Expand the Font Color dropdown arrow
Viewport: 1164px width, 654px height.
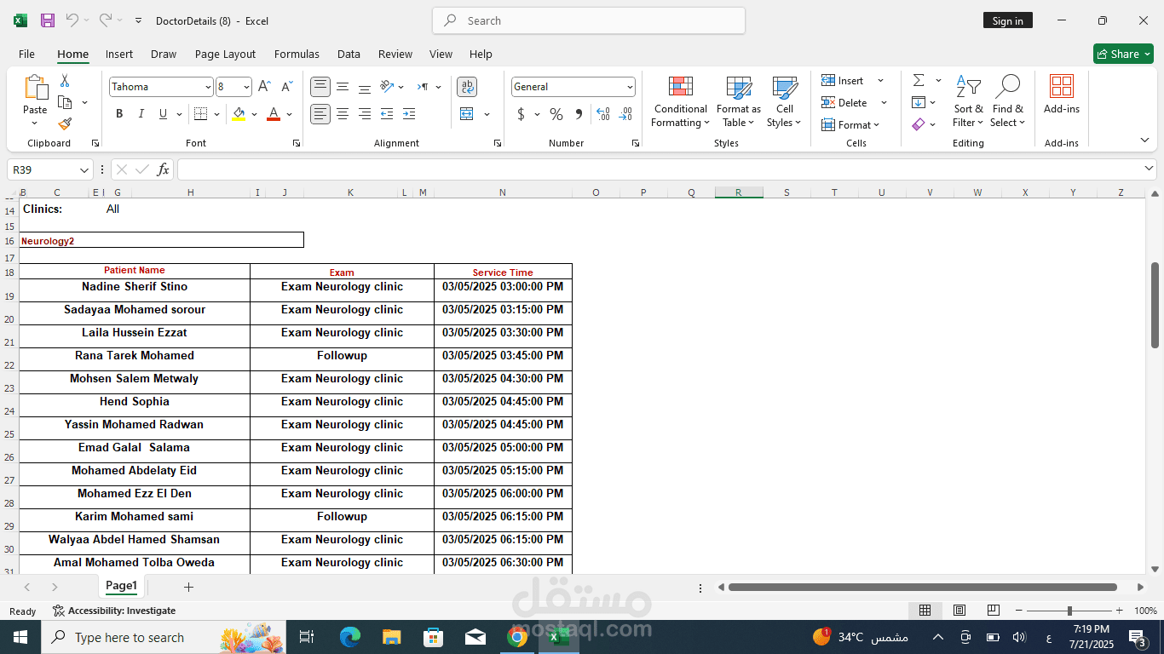(287, 113)
